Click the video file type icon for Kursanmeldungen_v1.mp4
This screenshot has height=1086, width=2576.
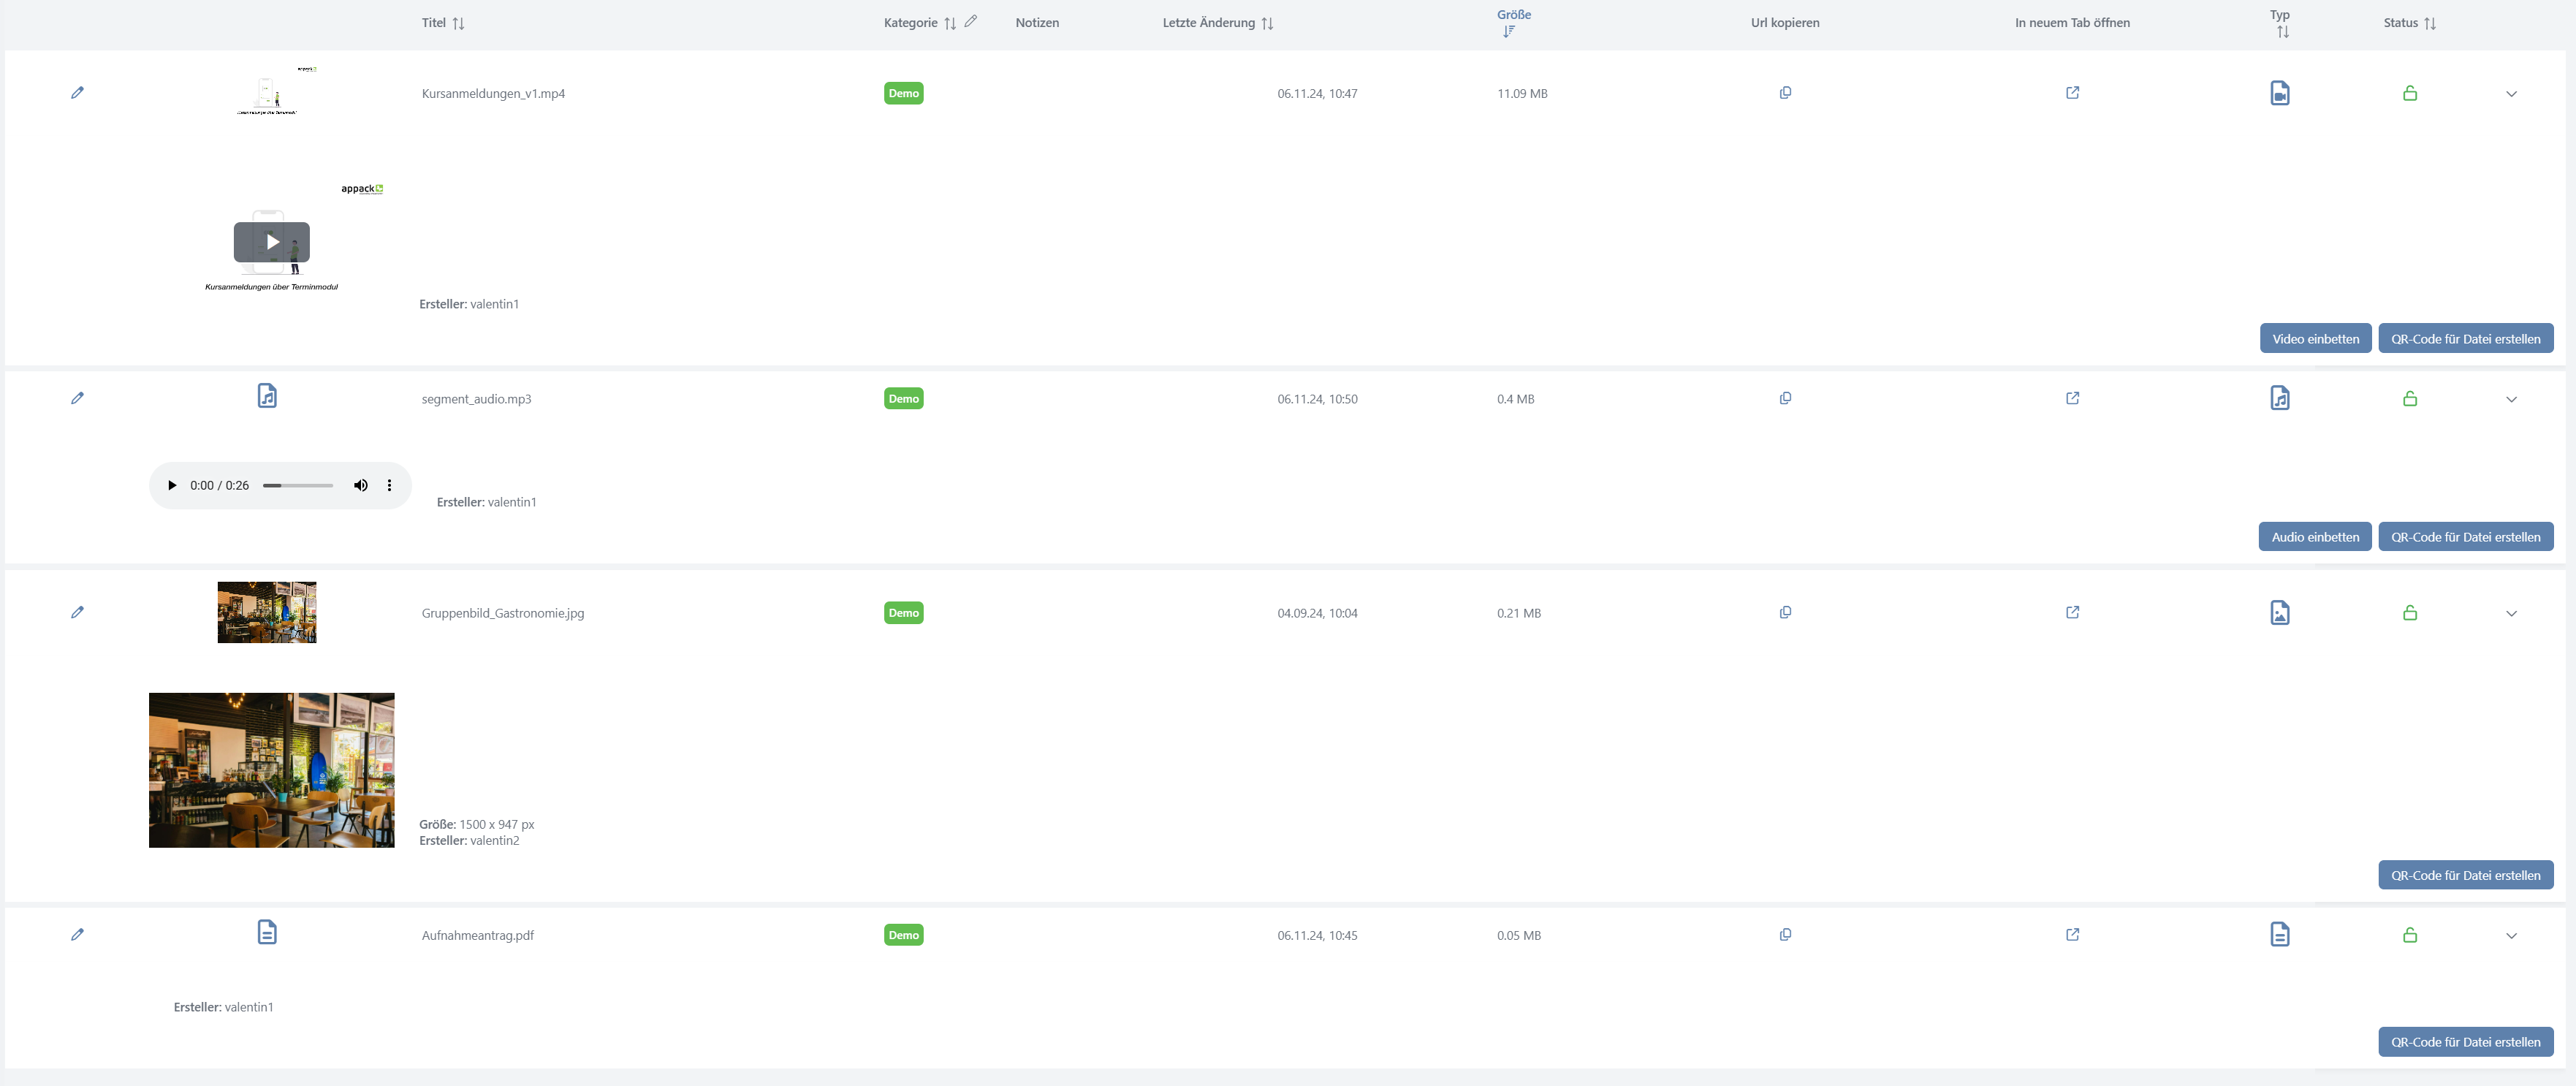click(2279, 93)
